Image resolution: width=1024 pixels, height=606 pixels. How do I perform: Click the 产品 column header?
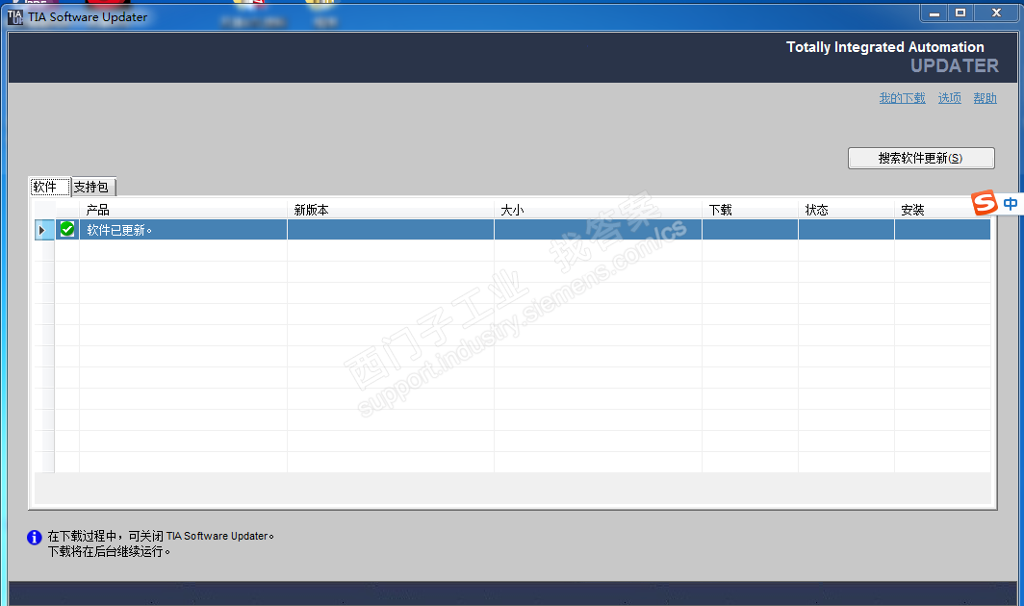pyautogui.click(x=183, y=210)
